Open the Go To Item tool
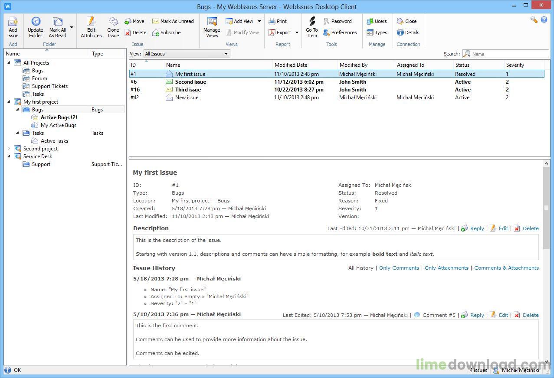Image resolution: width=554 pixels, height=378 pixels. click(312, 27)
